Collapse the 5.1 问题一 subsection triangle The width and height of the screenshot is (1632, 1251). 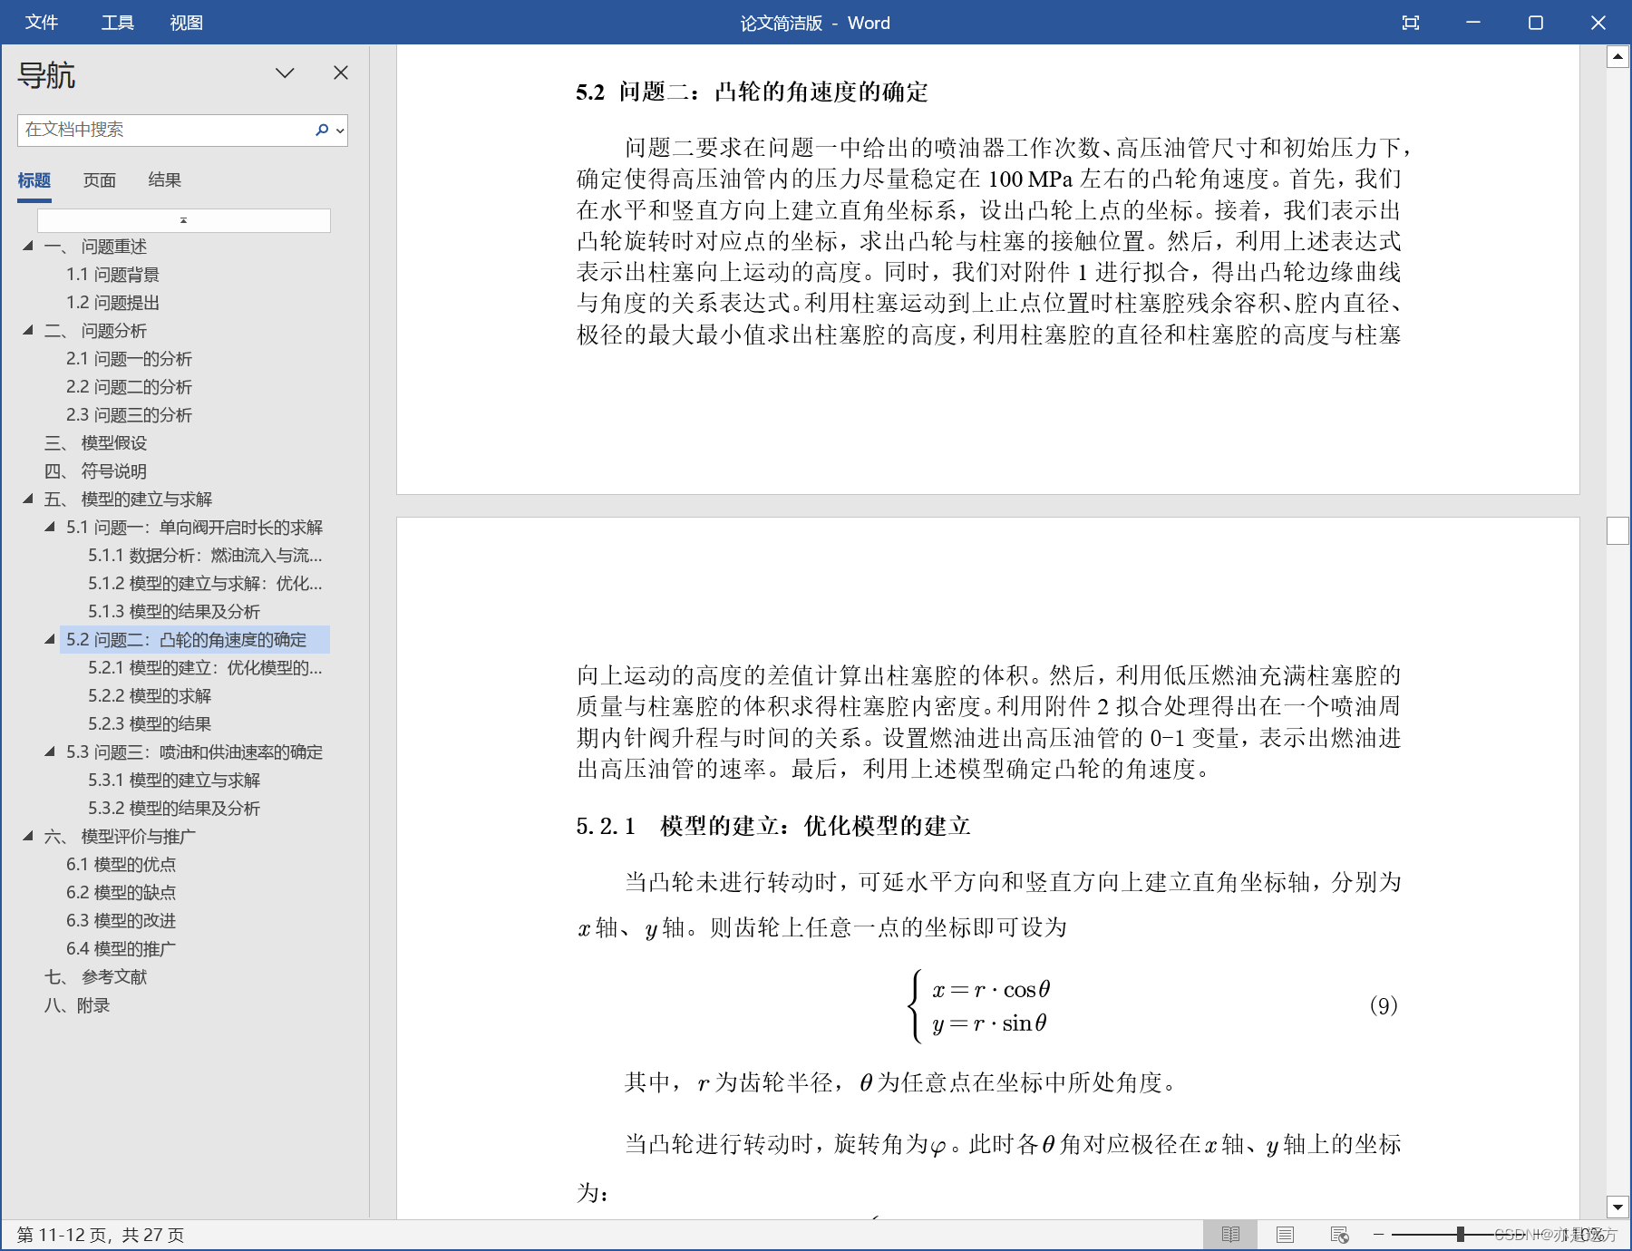50,527
